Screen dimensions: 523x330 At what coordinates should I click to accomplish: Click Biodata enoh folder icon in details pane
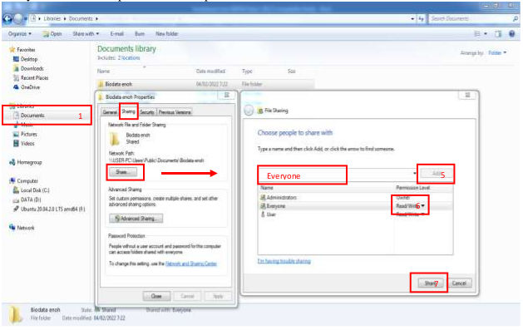click(x=16, y=315)
